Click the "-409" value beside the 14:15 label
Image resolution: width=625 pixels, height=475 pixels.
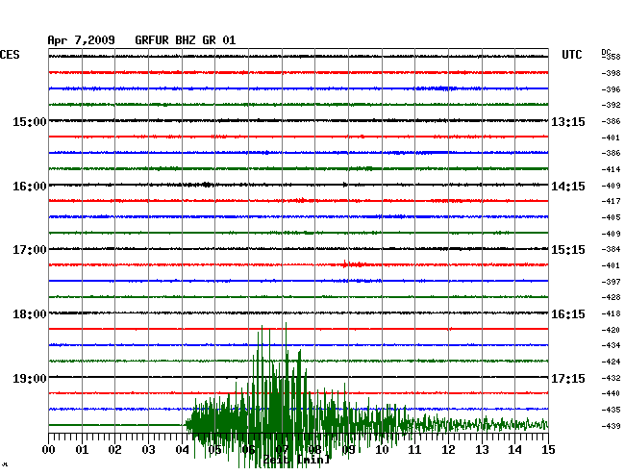coord(611,186)
